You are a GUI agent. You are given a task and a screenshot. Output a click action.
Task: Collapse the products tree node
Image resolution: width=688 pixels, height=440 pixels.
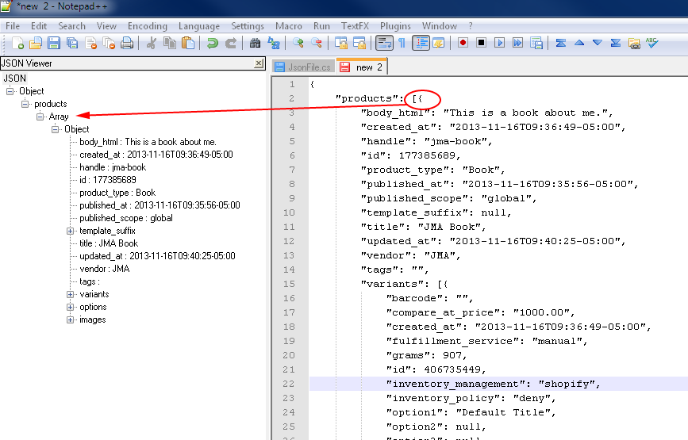[25, 104]
